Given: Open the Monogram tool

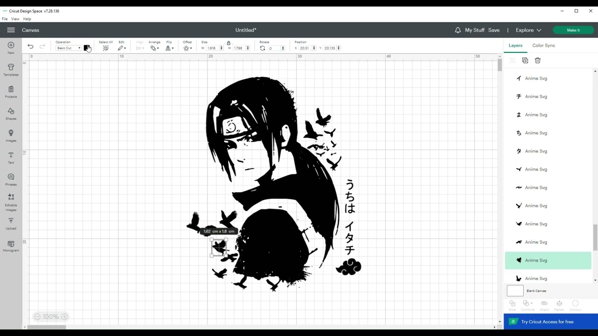Looking at the screenshot, I should pyautogui.click(x=11, y=246).
